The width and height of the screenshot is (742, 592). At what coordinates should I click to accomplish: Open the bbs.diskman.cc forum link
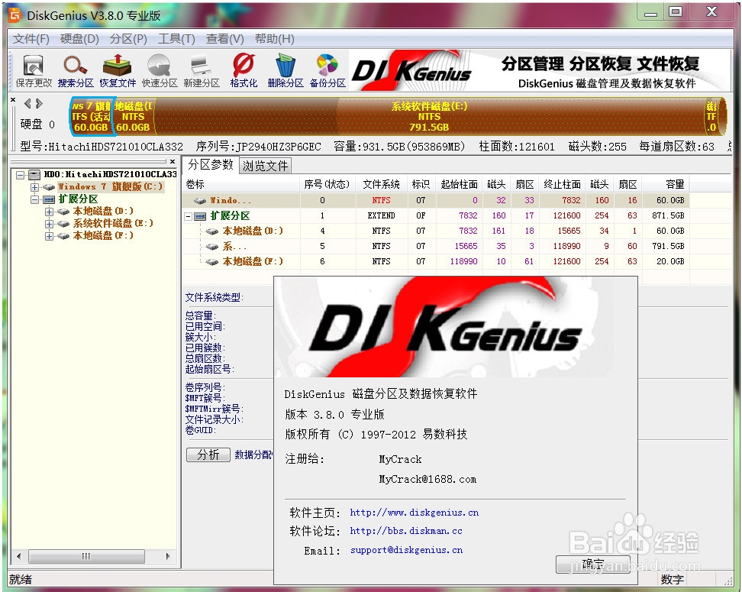pyautogui.click(x=406, y=531)
